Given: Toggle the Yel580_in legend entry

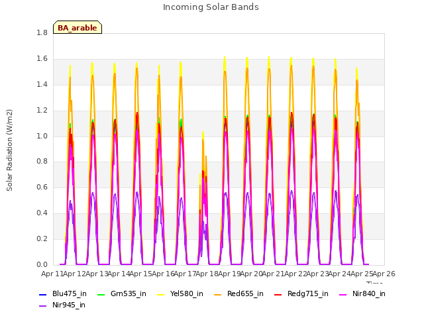Looking at the screenshot, I should point(180,293).
